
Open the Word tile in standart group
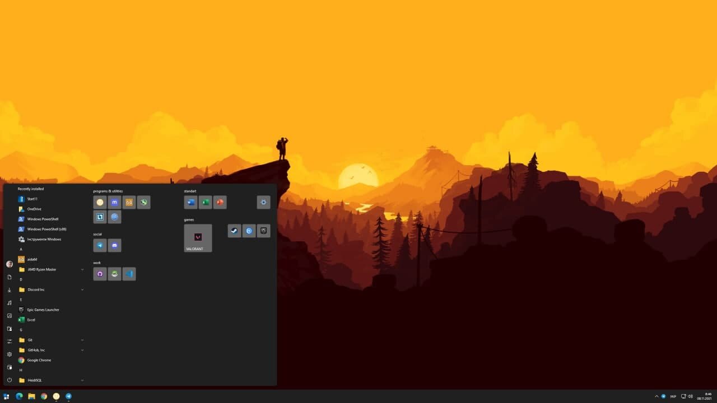[x=191, y=202]
